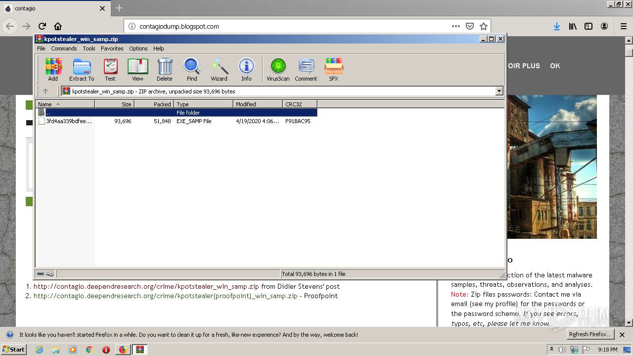The width and height of the screenshot is (633, 356).
Task: Click CRC32 value F91BAC95
Action: [298, 121]
